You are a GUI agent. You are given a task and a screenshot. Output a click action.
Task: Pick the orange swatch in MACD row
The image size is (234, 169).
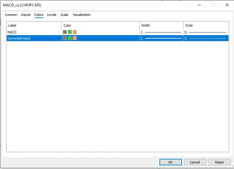tap(75, 32)
